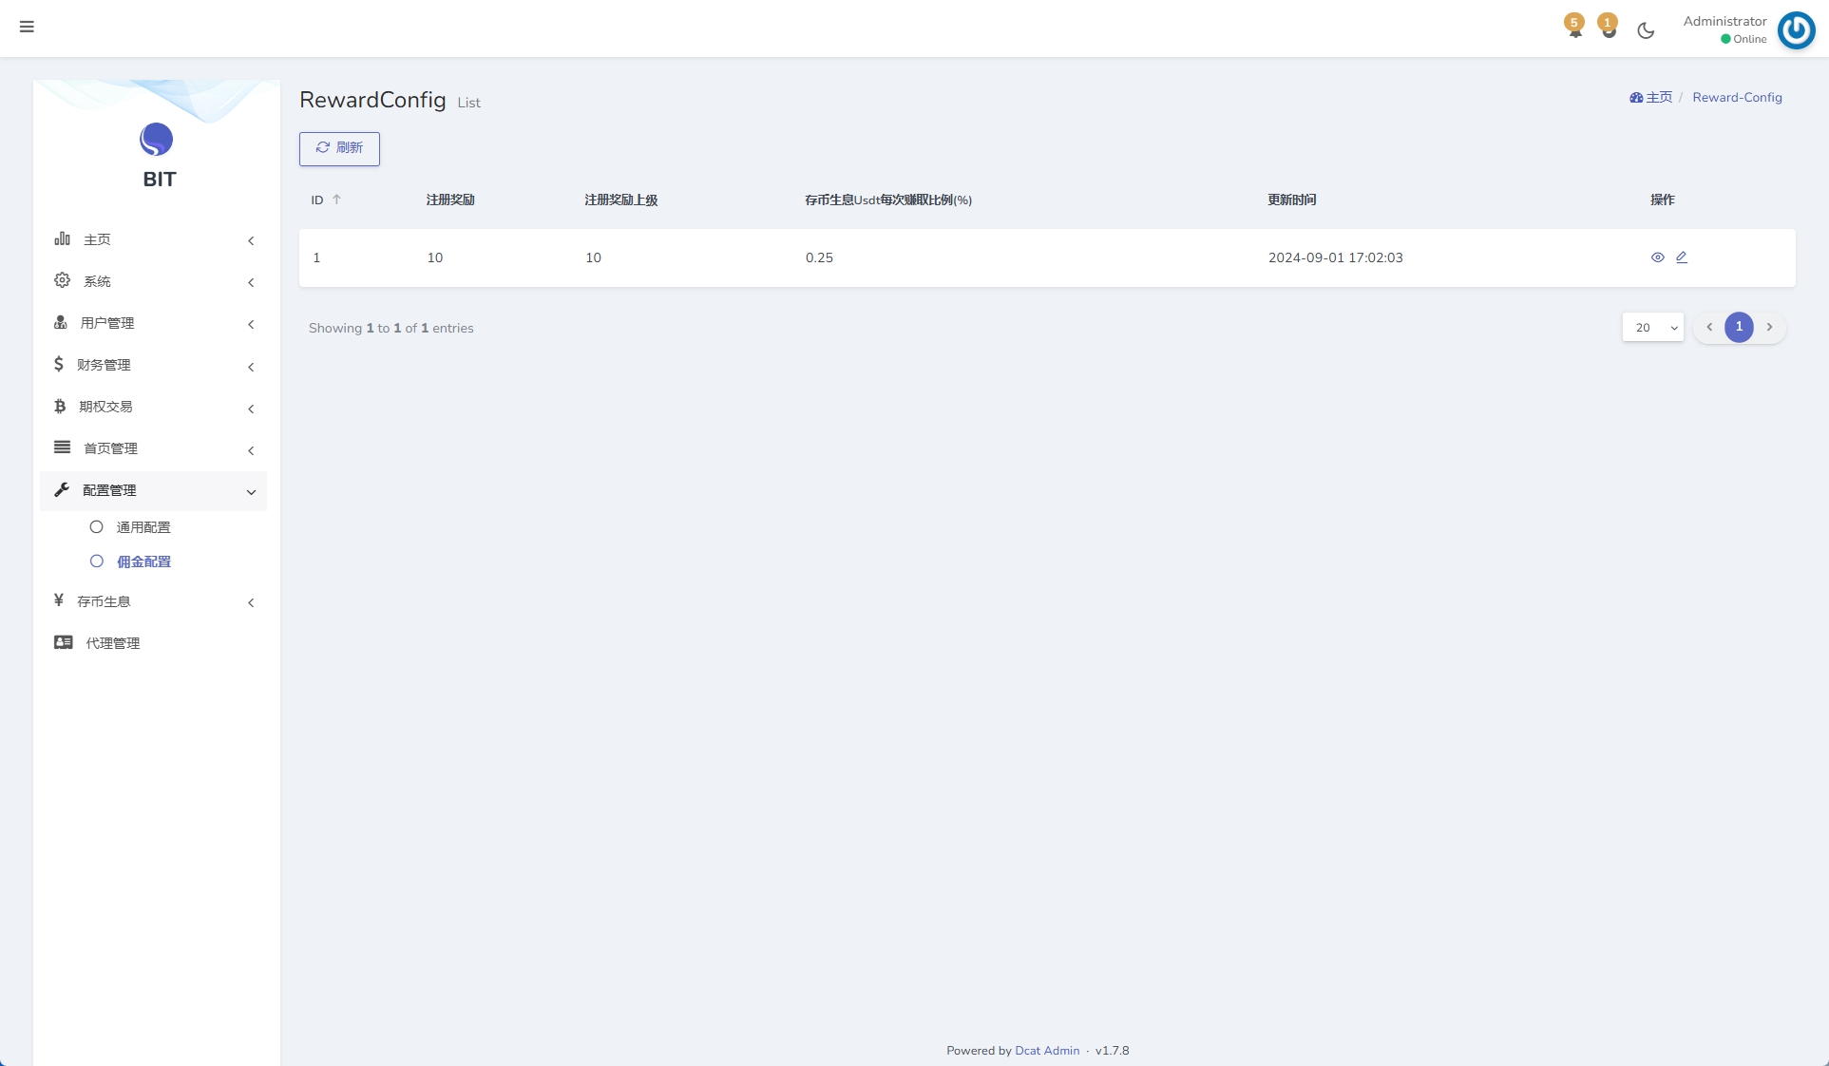
Task: Open 代理管理 menu item
Action: coord(112,643)
